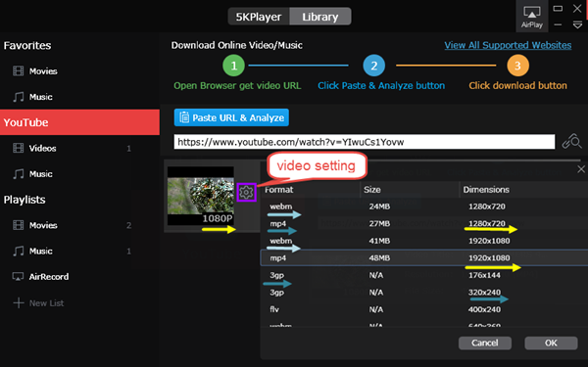Switch to the Library tab
Viewport: 588px width, 367px height.
tap(320, 17)
